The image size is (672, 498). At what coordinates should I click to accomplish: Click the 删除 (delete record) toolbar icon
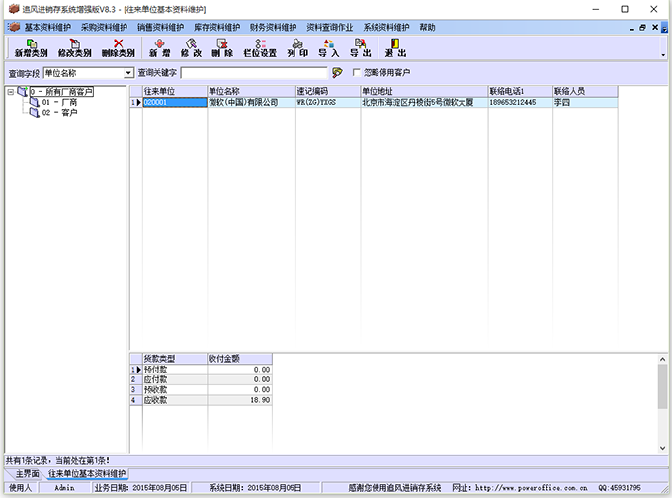tap(222, 46)
